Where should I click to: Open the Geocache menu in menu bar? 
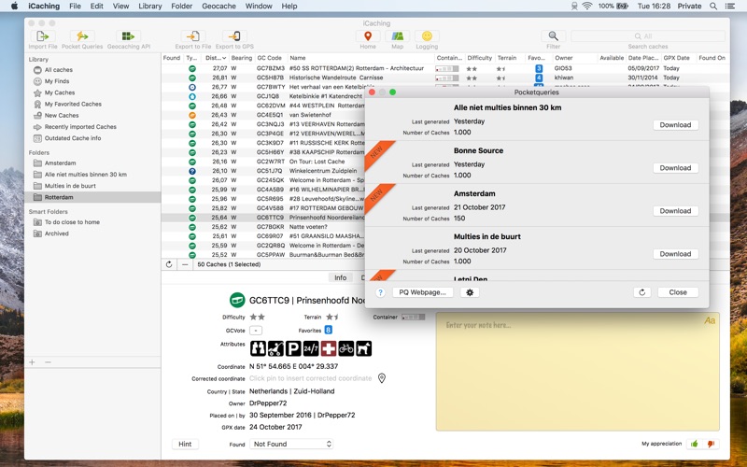point(218,6)
